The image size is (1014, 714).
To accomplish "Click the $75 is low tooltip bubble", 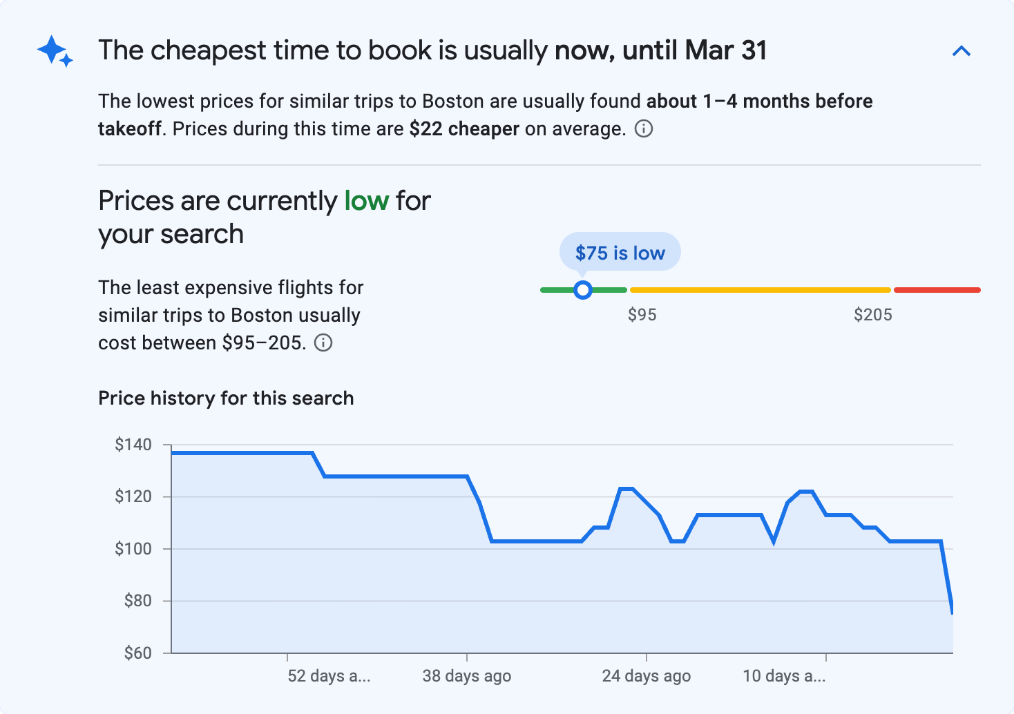I will point(620,251).
